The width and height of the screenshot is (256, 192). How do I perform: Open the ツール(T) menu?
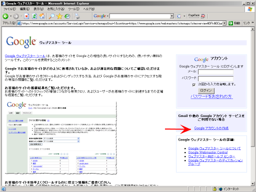click(73, 9)
